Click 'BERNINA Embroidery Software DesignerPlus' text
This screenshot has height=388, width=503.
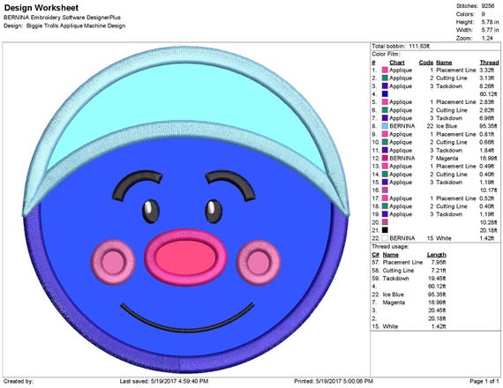click(63, 18)
